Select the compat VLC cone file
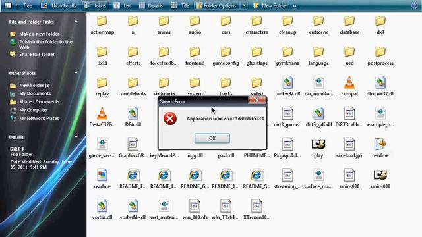This screenshot has height=237, width=422. (x=349, y=86)
